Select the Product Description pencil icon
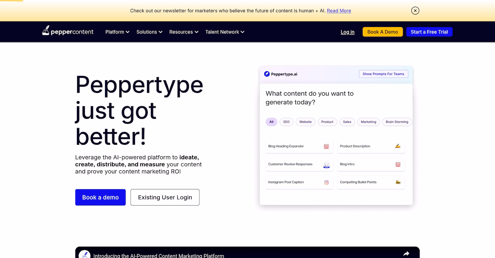 pyautogui.click(x=398, y=146)
